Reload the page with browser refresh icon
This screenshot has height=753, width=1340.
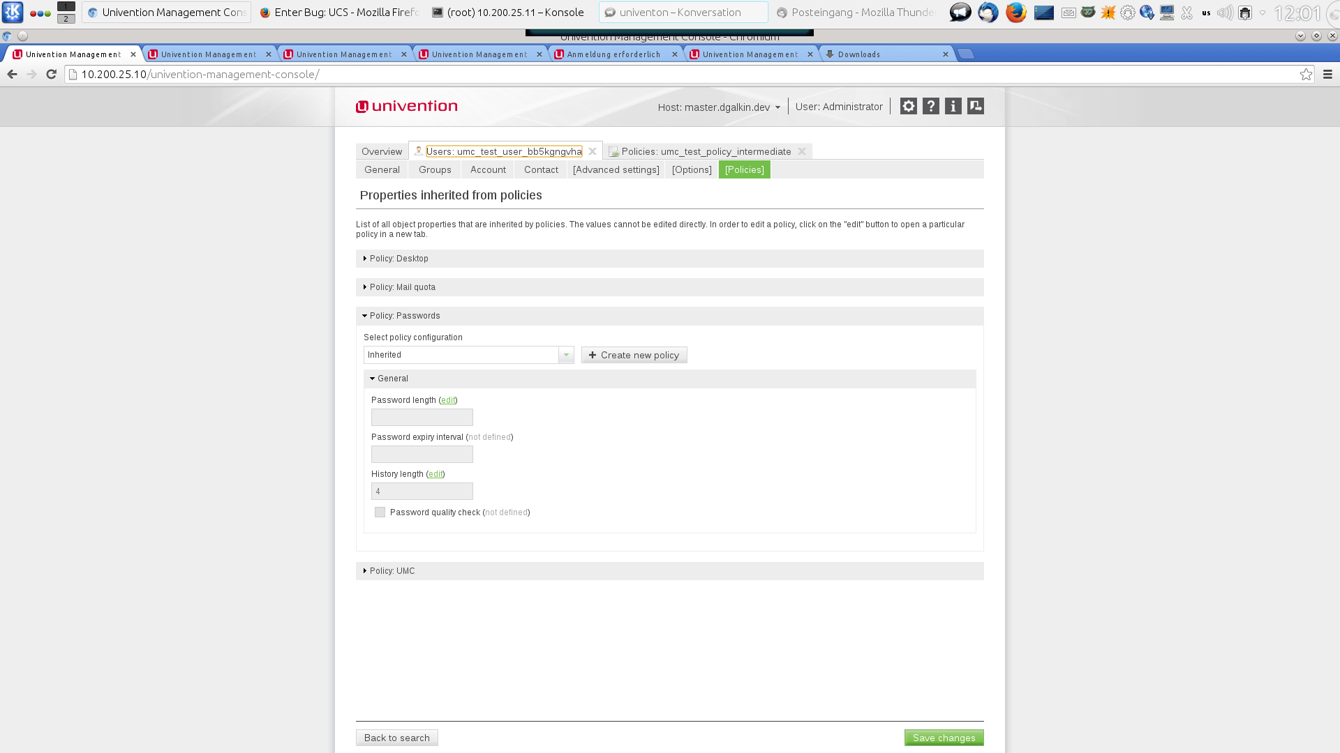[51, 74]
